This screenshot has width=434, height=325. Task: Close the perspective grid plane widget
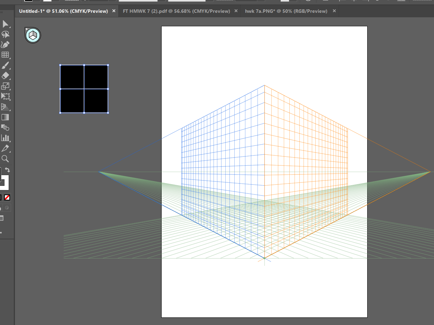pos(27,29)
